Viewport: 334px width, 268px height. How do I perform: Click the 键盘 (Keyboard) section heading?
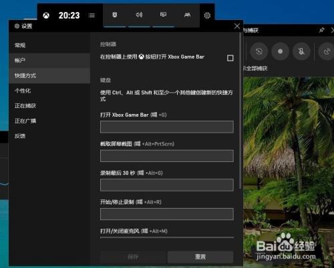pos(106,80)
